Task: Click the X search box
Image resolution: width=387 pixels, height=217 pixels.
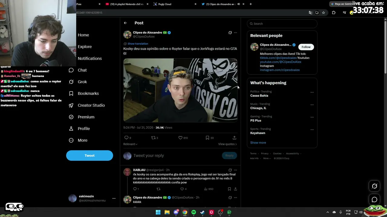Action: click(x=282, y=24)
